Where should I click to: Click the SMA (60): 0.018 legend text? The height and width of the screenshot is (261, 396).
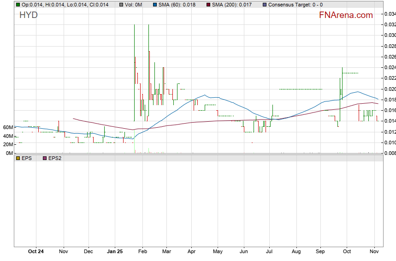coord(177,5)
